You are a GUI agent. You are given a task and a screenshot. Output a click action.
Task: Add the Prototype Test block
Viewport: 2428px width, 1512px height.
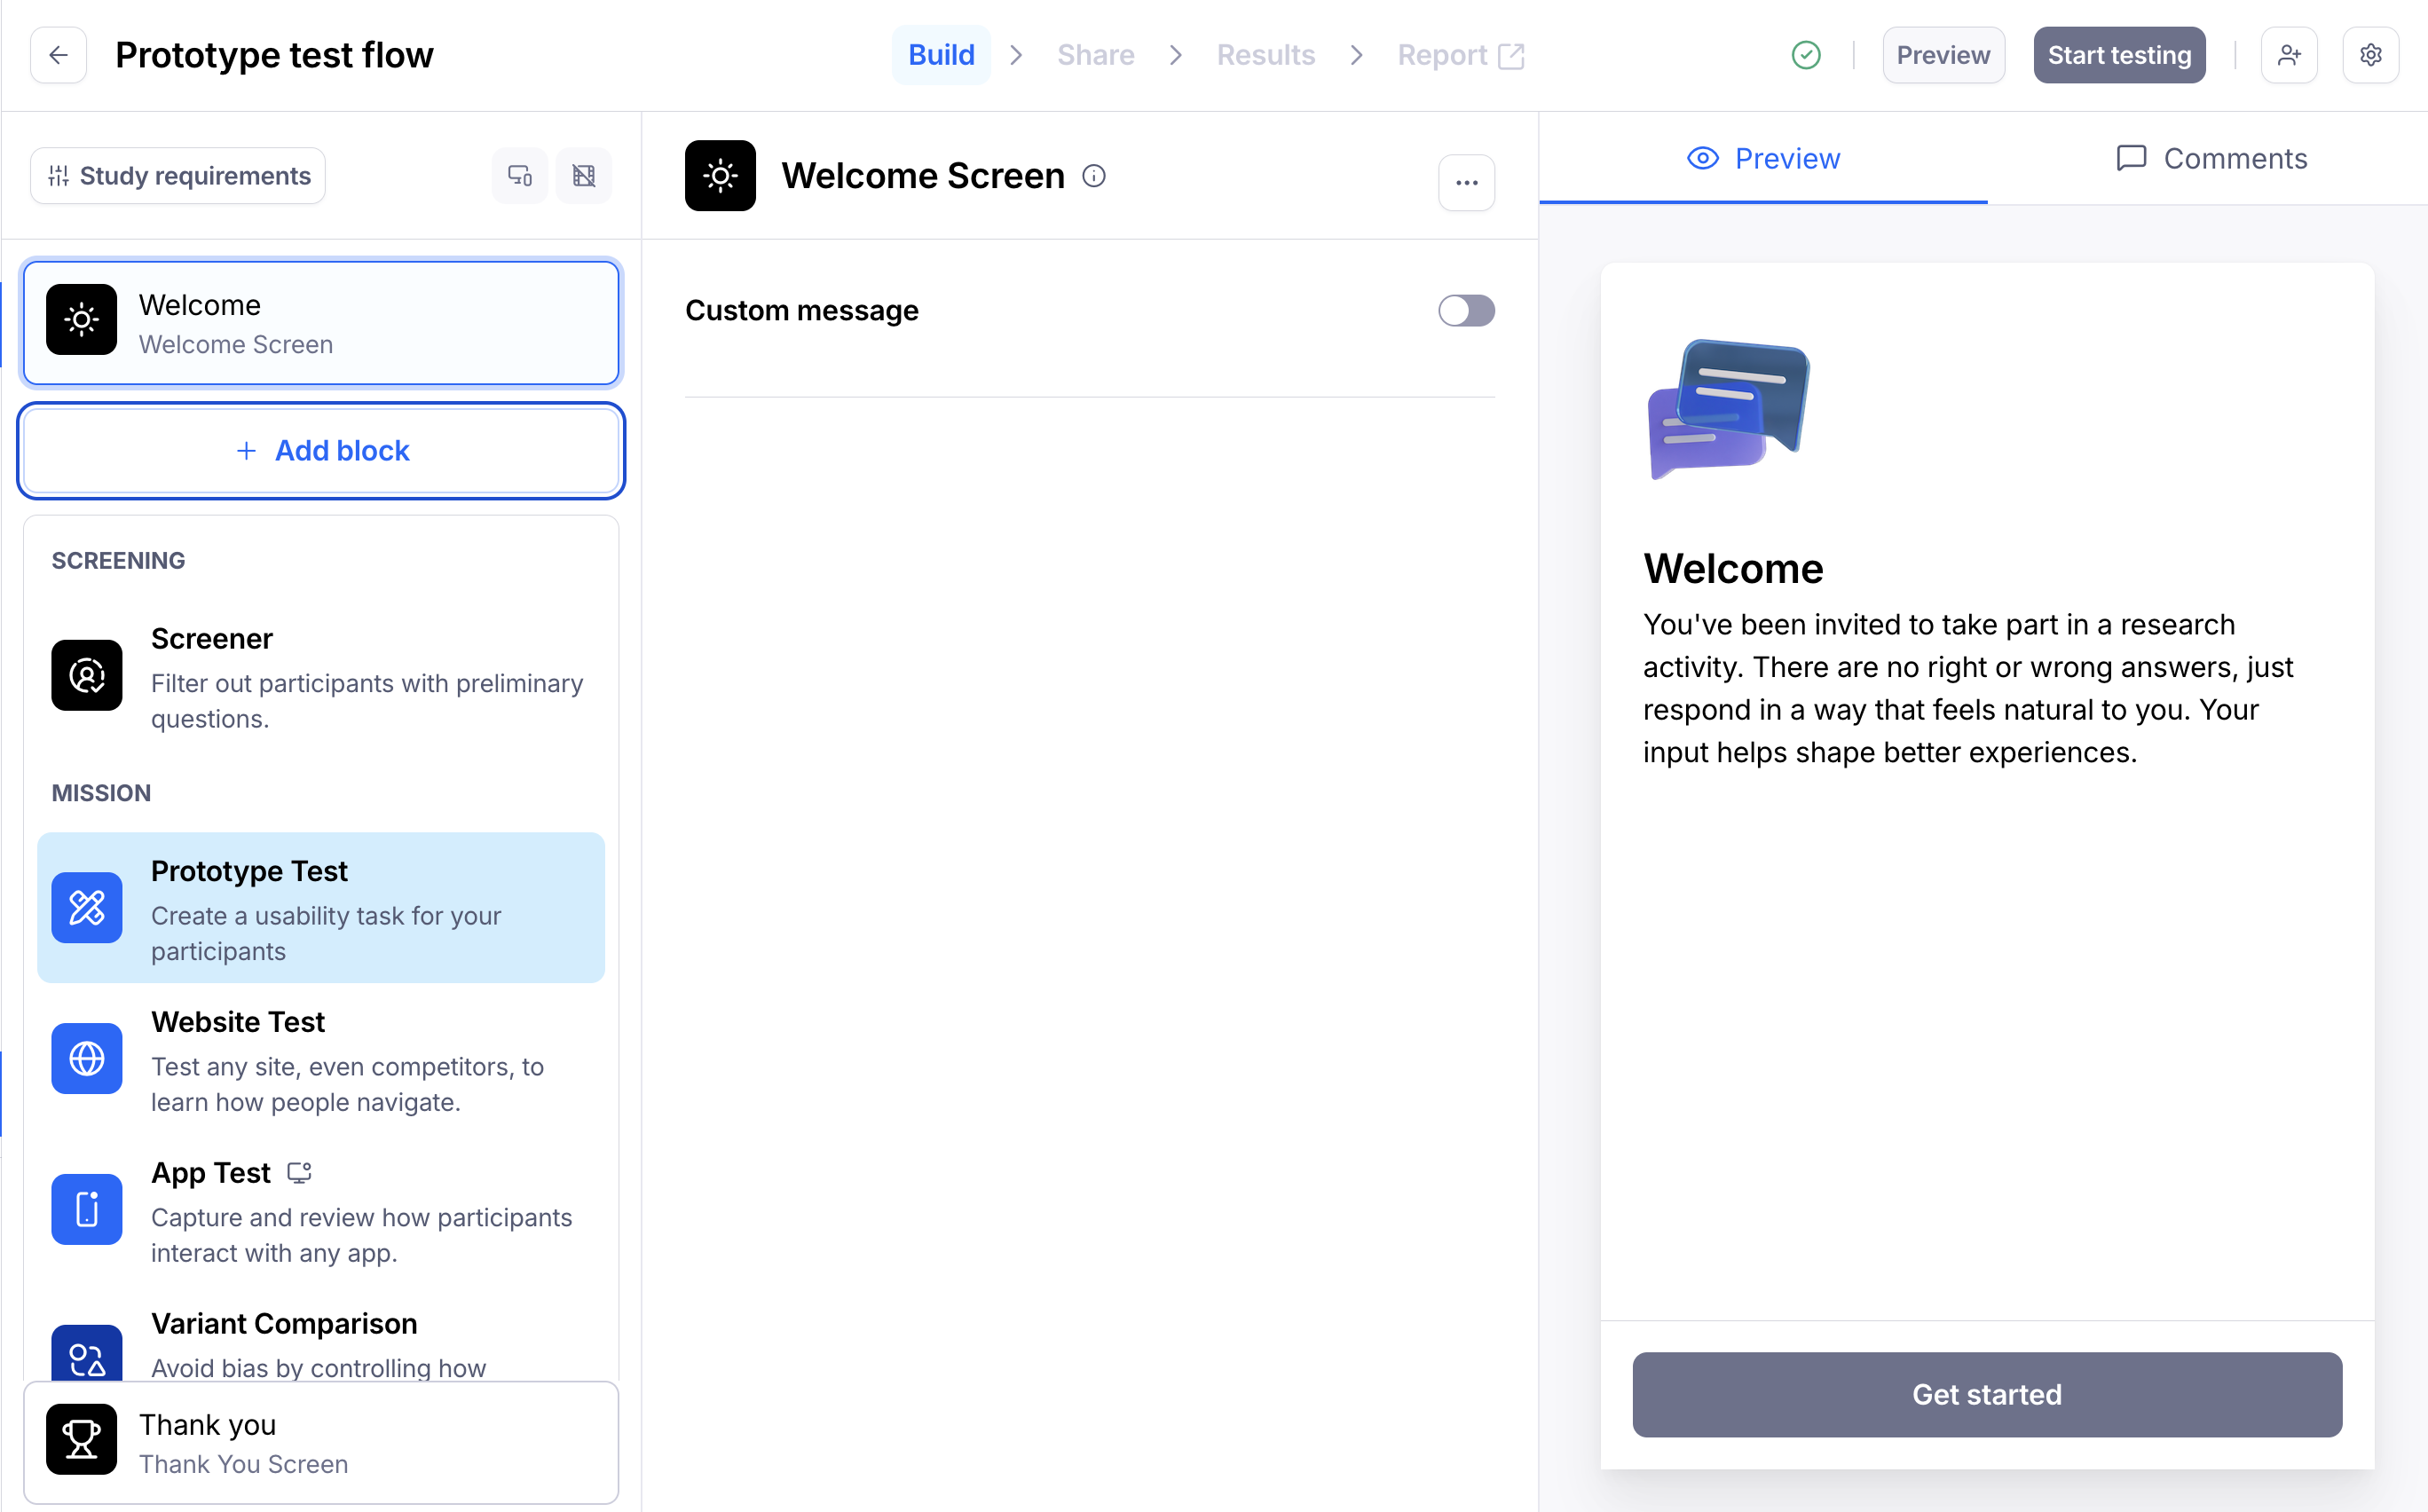tap(321, 908)
